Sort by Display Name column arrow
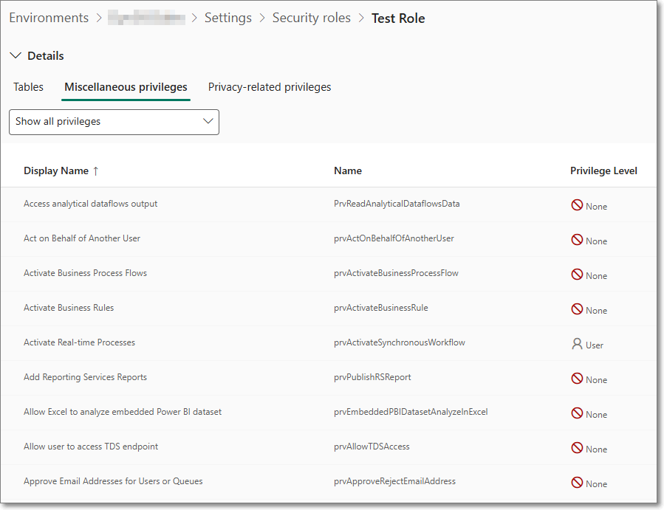664x510 pixels. [95, 171]
